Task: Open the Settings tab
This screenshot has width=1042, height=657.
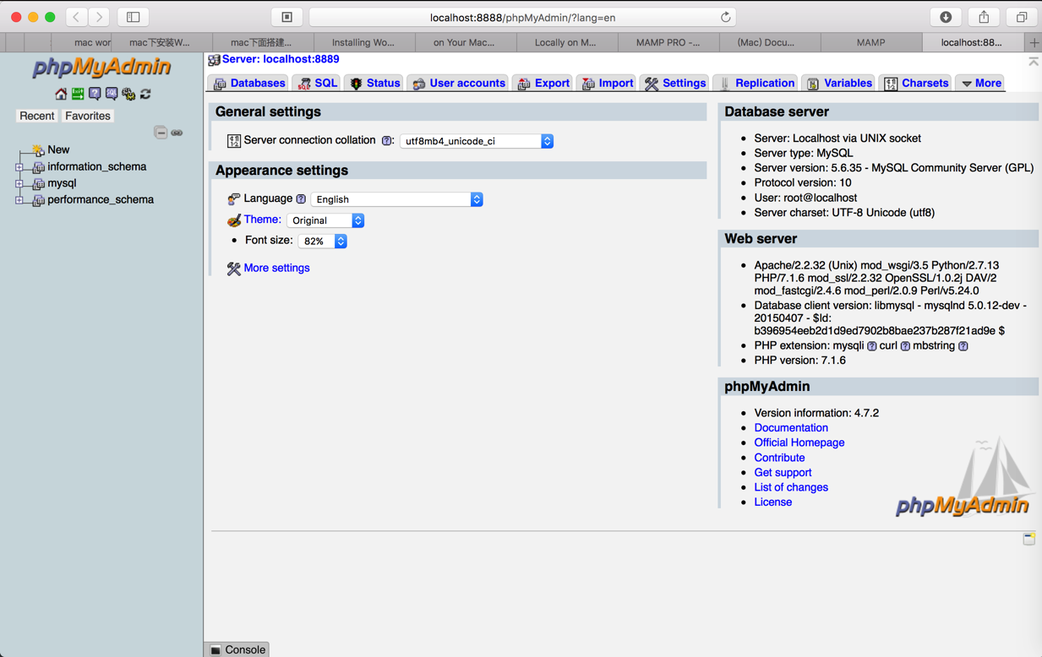Action: [x=675, y=83]
